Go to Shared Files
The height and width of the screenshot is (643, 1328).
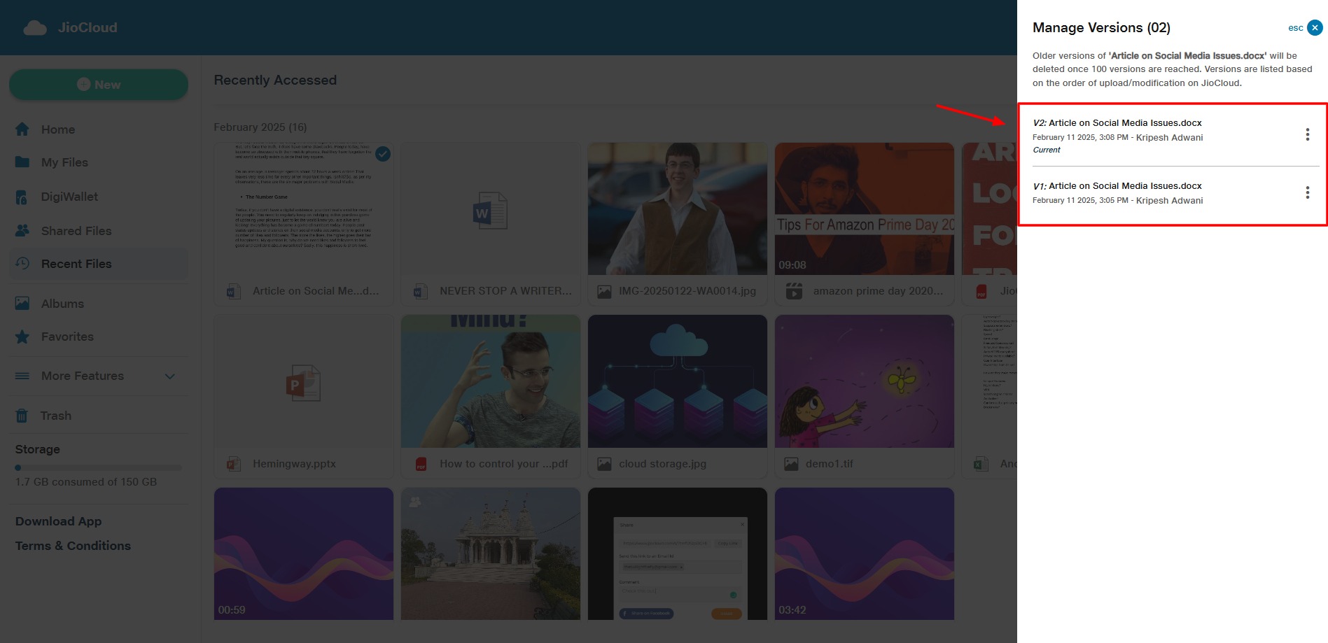pos(76,231)
